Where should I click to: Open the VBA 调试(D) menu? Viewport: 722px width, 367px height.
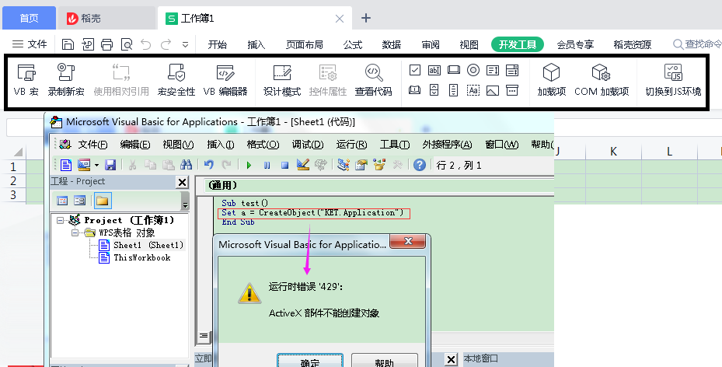click(x=308, y=145)
